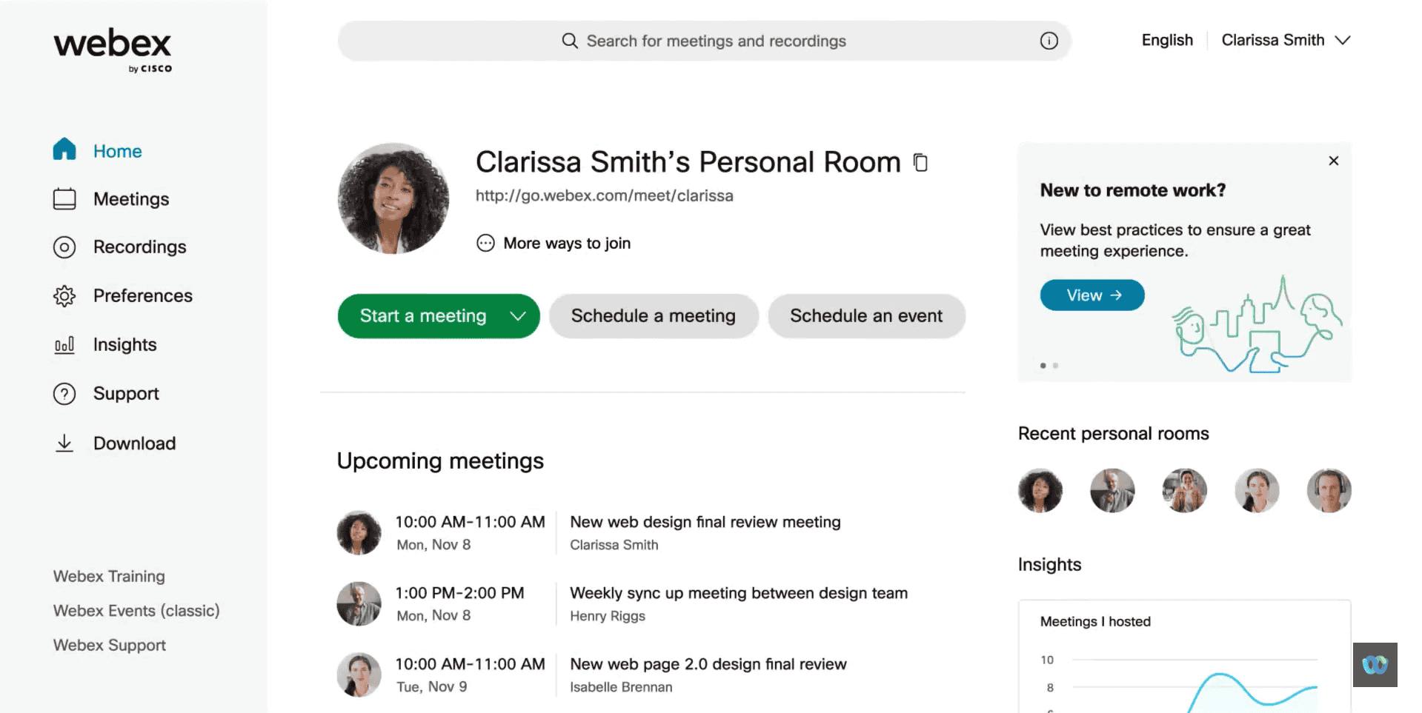The image size is (1422, 713).
Task: Click Schedule a meeting button
Action: coord(654,316)
